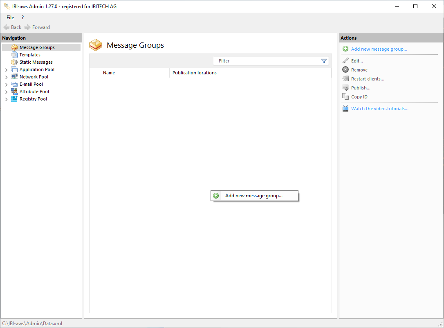Open the File menu

(10, 18)
